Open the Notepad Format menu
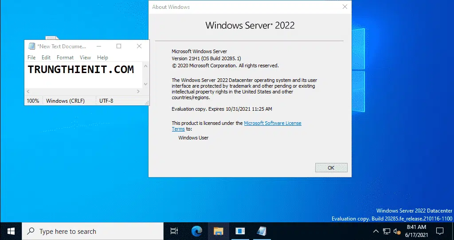The image size is (454, 240). (x=65, y=58)
